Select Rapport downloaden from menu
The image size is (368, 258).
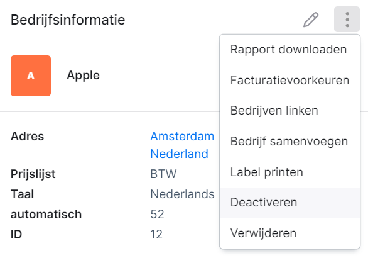coord(290,49)
